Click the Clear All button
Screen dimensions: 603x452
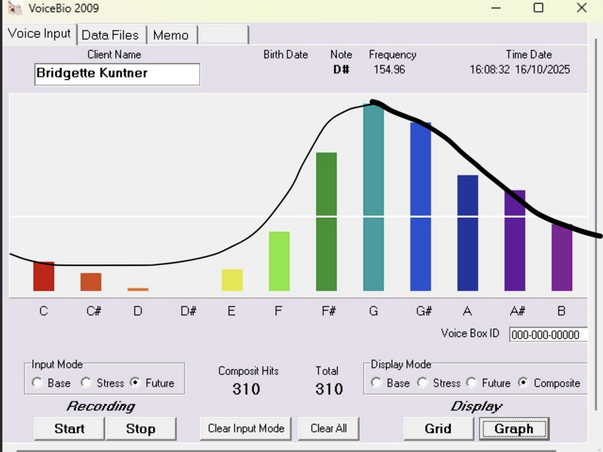(x=329, y=429)
